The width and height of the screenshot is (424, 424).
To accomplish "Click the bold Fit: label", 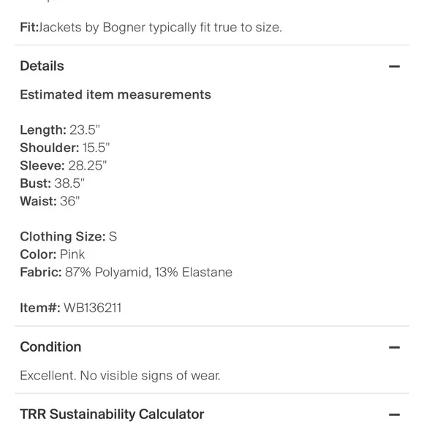I will pos(29,27).
